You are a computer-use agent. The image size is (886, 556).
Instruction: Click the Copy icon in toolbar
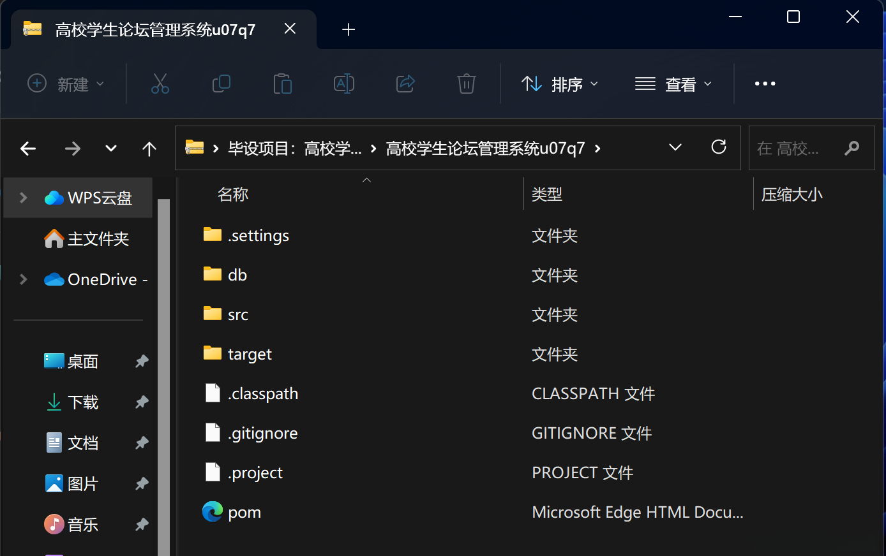[221, 84]
